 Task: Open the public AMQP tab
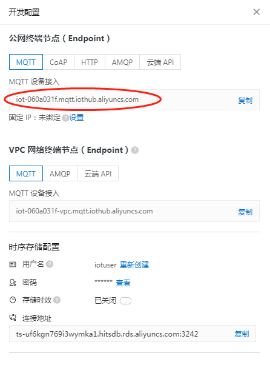122,62
